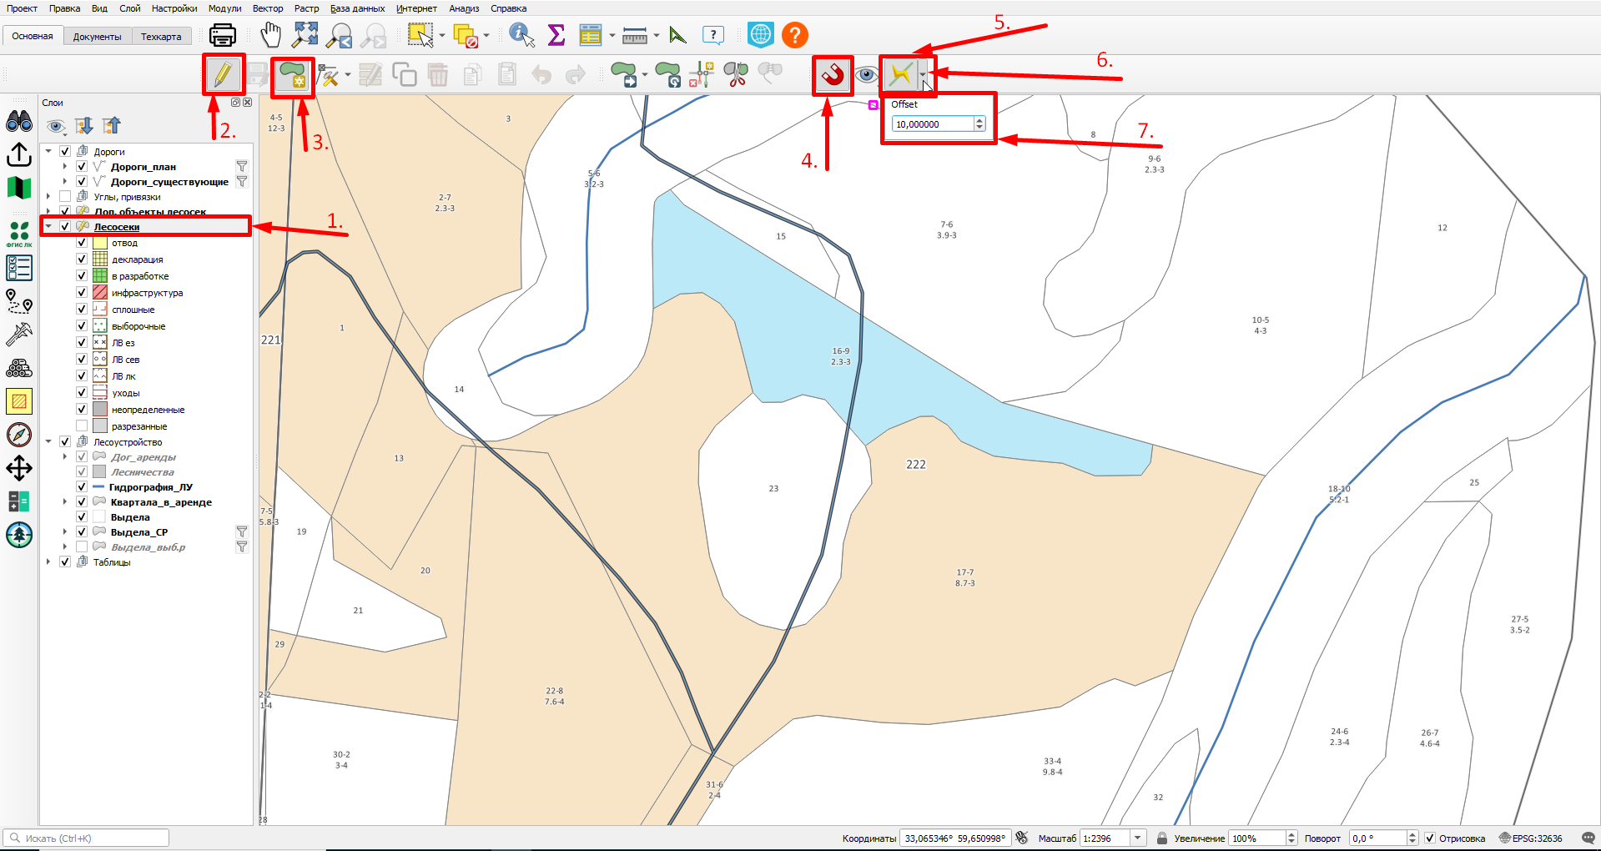
Task: Select the Identify Features tool
Action: pos(522,35)
